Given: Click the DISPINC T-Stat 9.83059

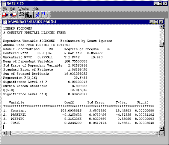Looking at the screenshot, I should (124, 119).
